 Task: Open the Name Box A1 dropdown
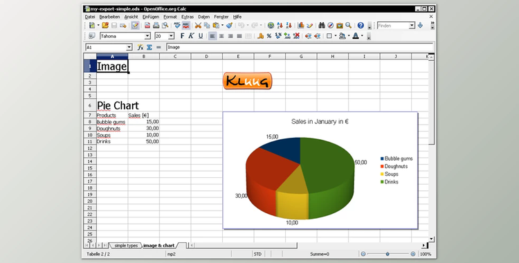pyautogui.click(x=129, y=47)
